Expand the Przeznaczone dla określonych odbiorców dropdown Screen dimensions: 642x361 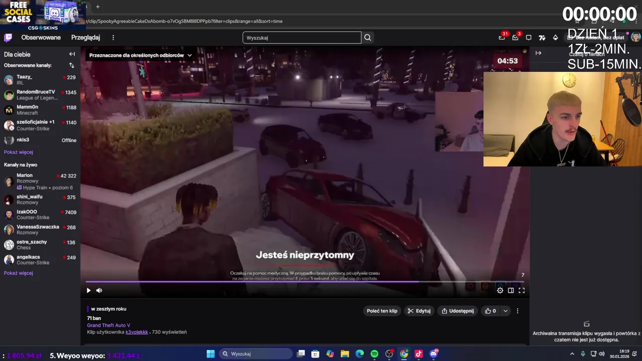click(140, 55)
